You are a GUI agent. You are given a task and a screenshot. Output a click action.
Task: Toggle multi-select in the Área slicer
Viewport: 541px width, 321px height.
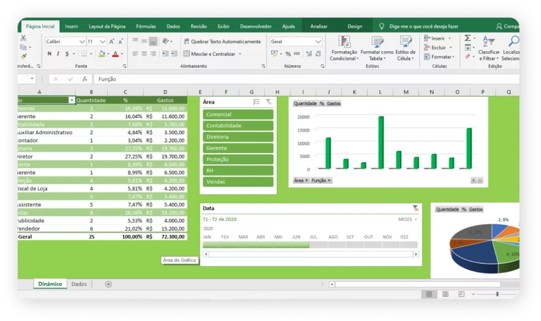(256, 102)
